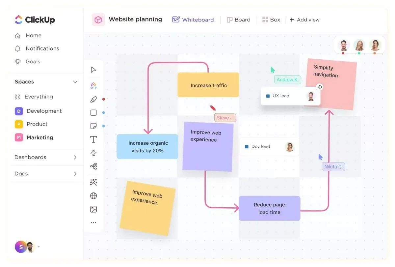Click the purple D Development badge
Screen dimensions: 395x267
point(19,111)
